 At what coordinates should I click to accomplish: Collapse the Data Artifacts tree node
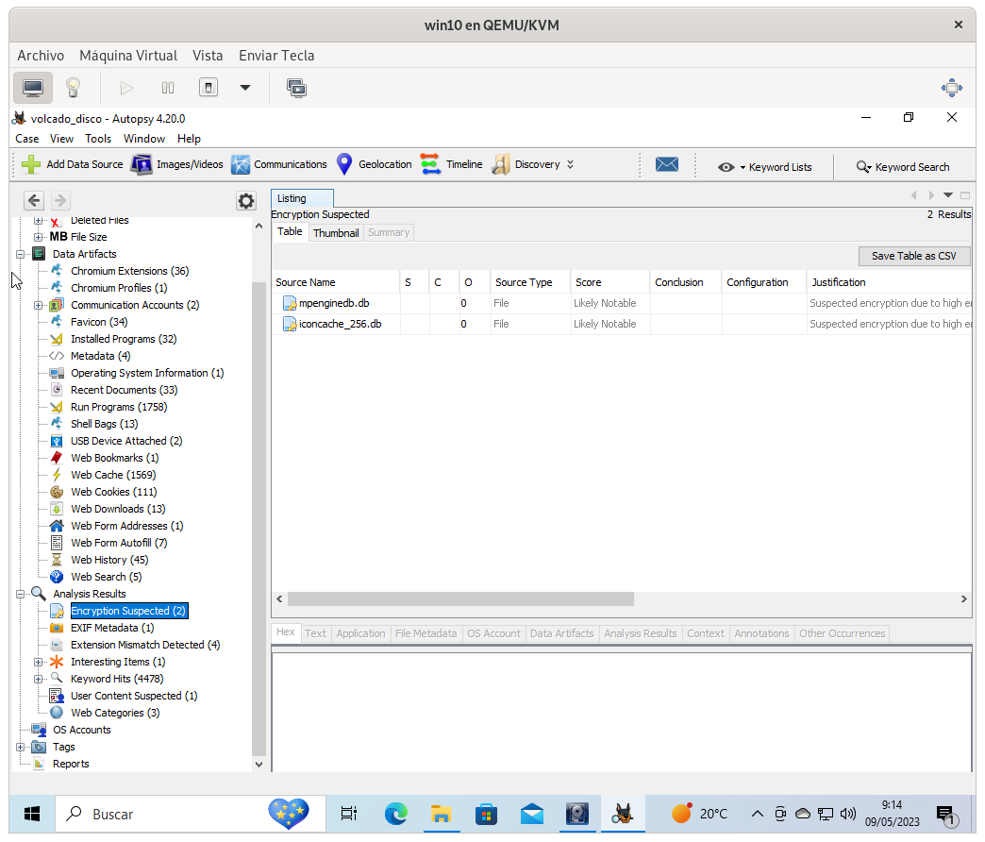tap(21, 254)
